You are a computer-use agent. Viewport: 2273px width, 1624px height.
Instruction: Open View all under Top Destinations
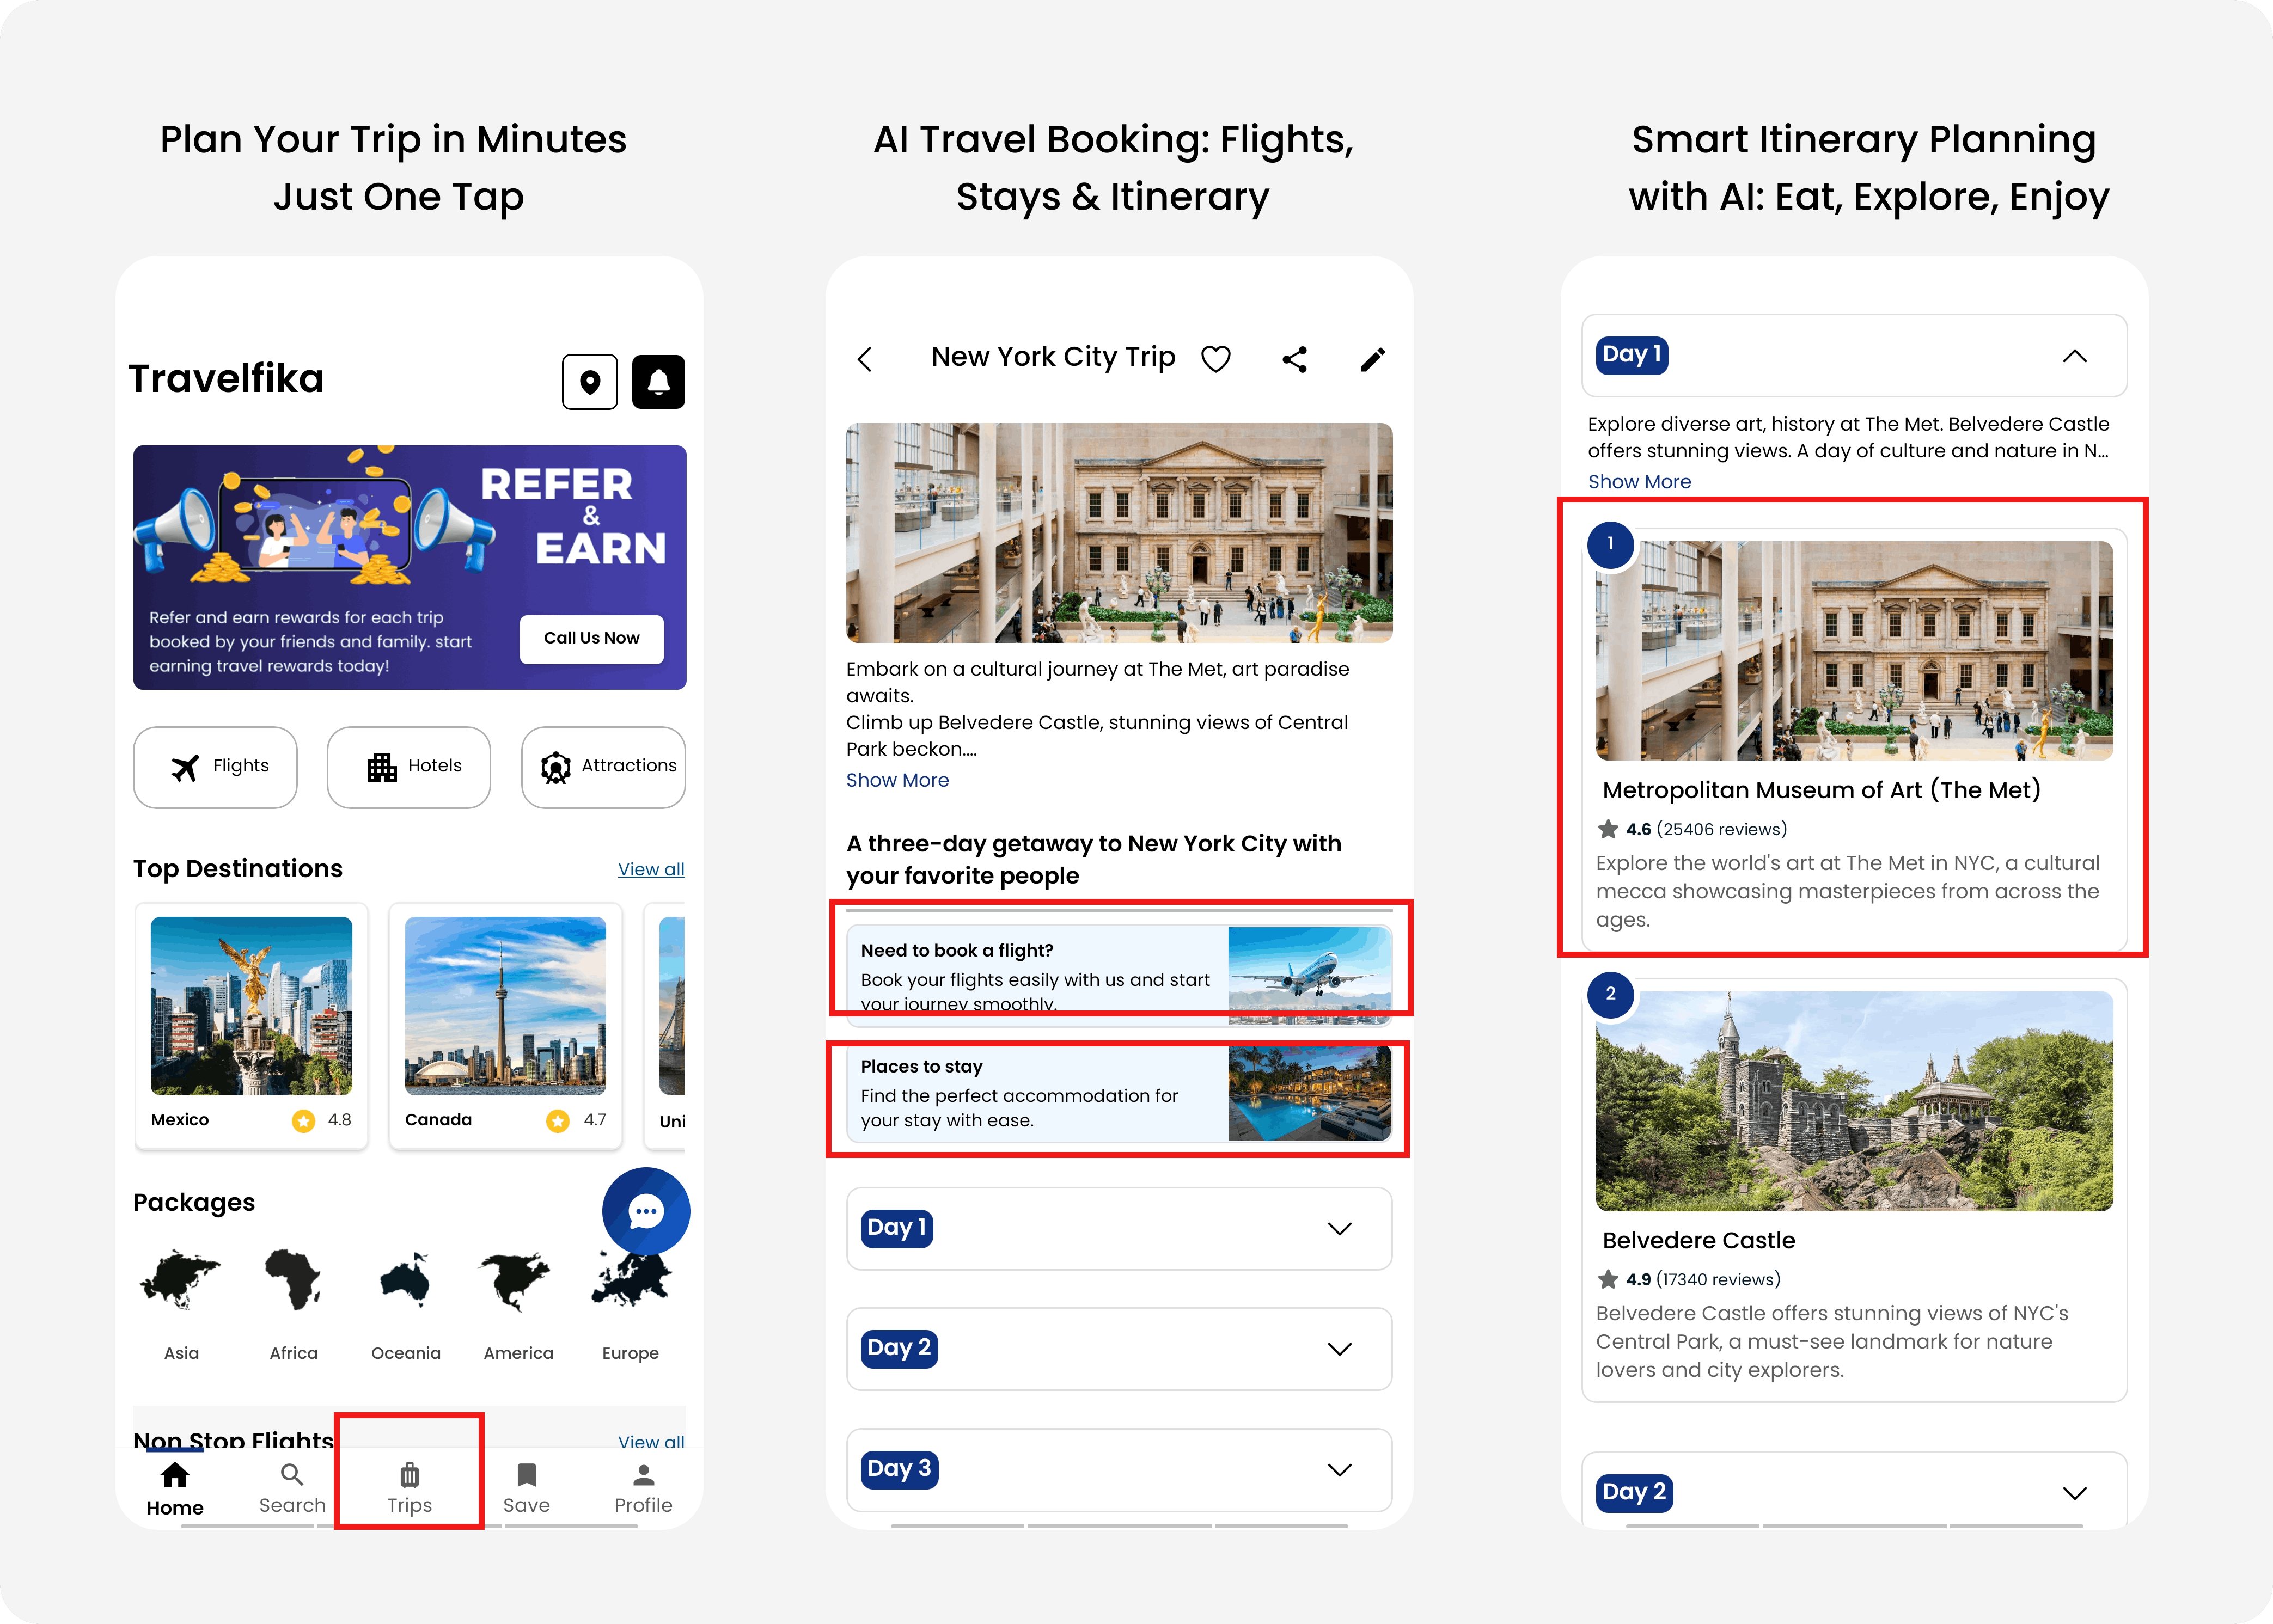650,868
